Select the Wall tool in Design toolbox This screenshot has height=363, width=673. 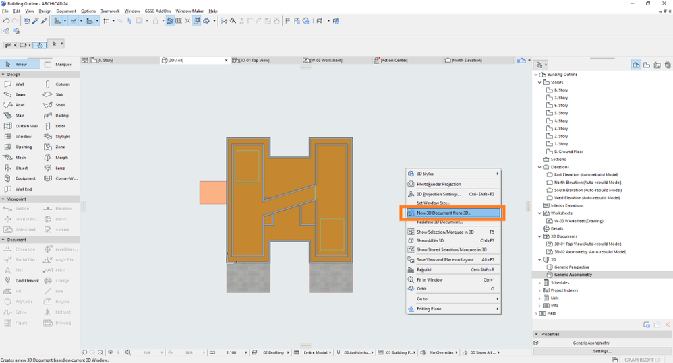click(20, 84)
